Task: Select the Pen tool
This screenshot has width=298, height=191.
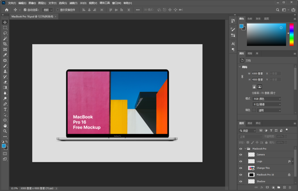Action: point(5,104)
